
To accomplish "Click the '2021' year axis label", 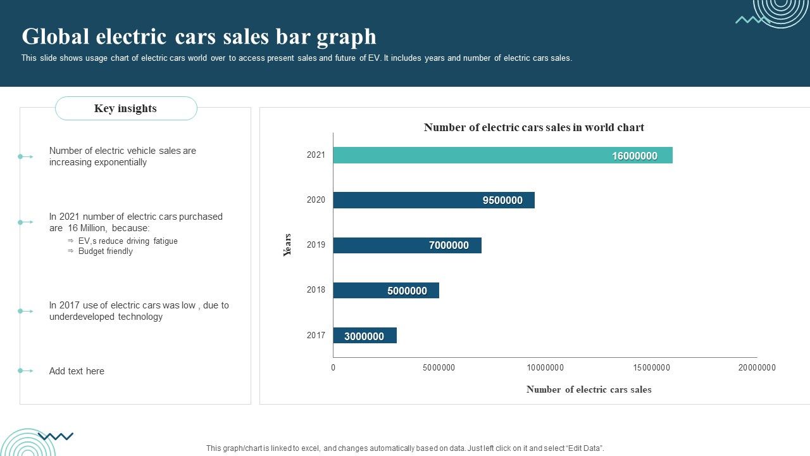I will [316, 155].
